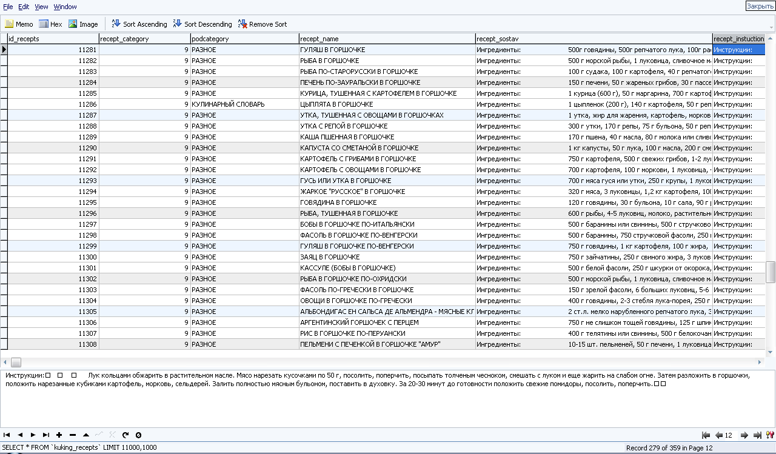Select the row with id 11293
Screen dimensions: 776x454
point(87,181)
